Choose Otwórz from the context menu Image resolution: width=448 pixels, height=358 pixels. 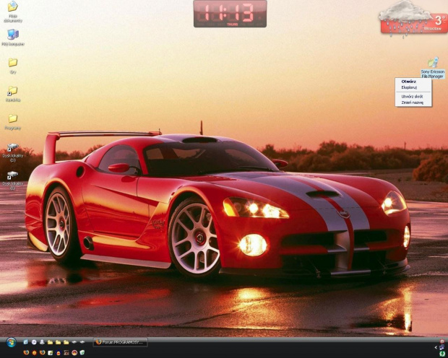(x=409, y=82)
